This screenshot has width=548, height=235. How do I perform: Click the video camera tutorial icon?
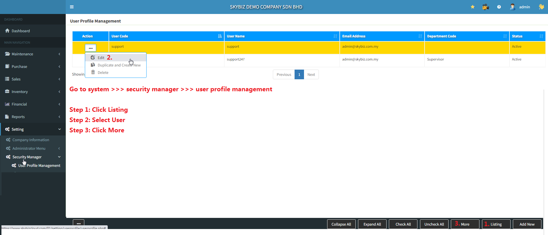485,7
